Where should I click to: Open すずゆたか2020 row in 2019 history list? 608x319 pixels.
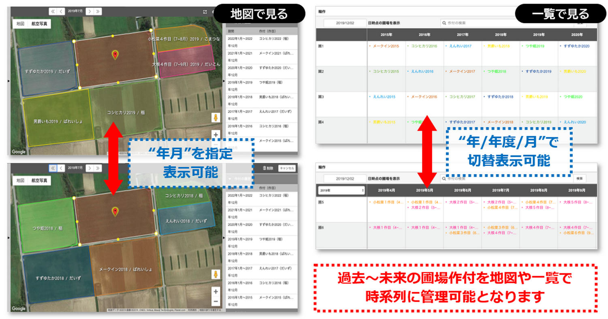(x=261, y=70)
